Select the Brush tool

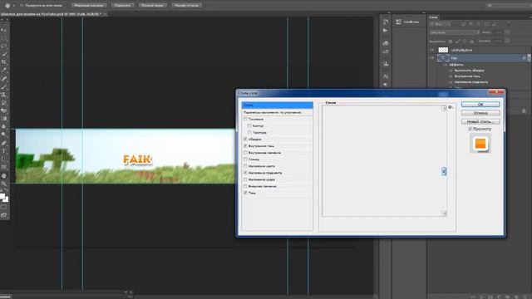coord(4,86)
